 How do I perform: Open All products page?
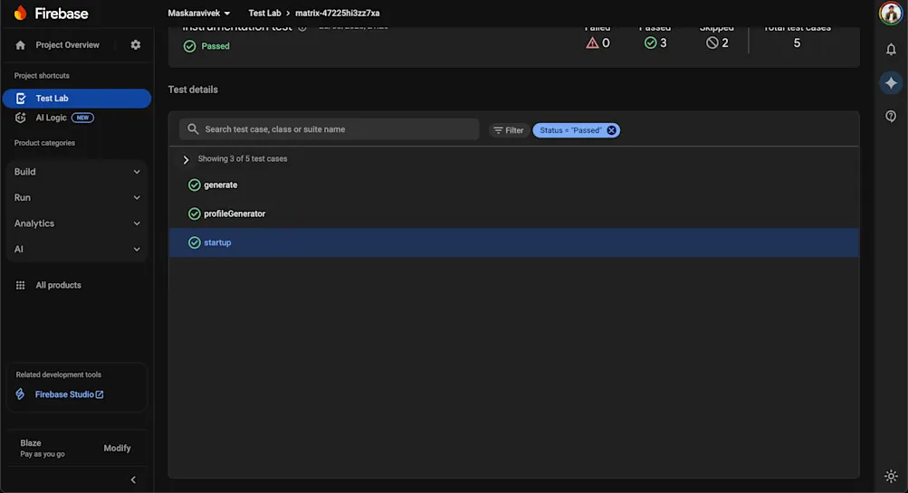[x=58, y=285]
